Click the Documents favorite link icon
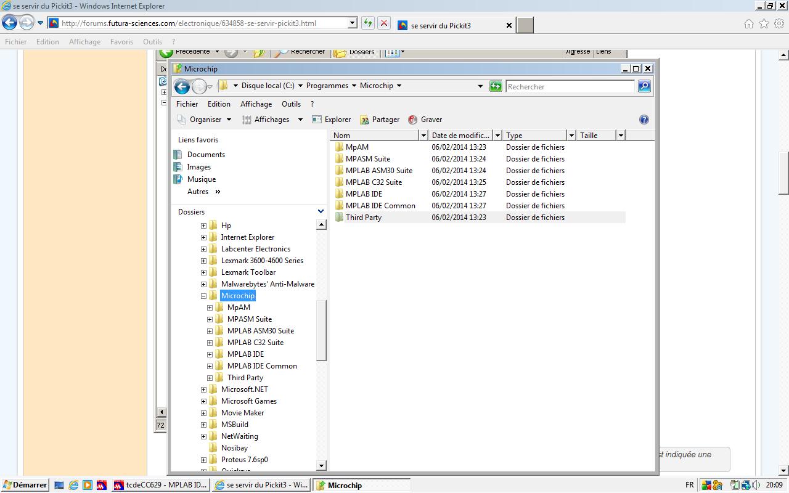 point(178,155)
